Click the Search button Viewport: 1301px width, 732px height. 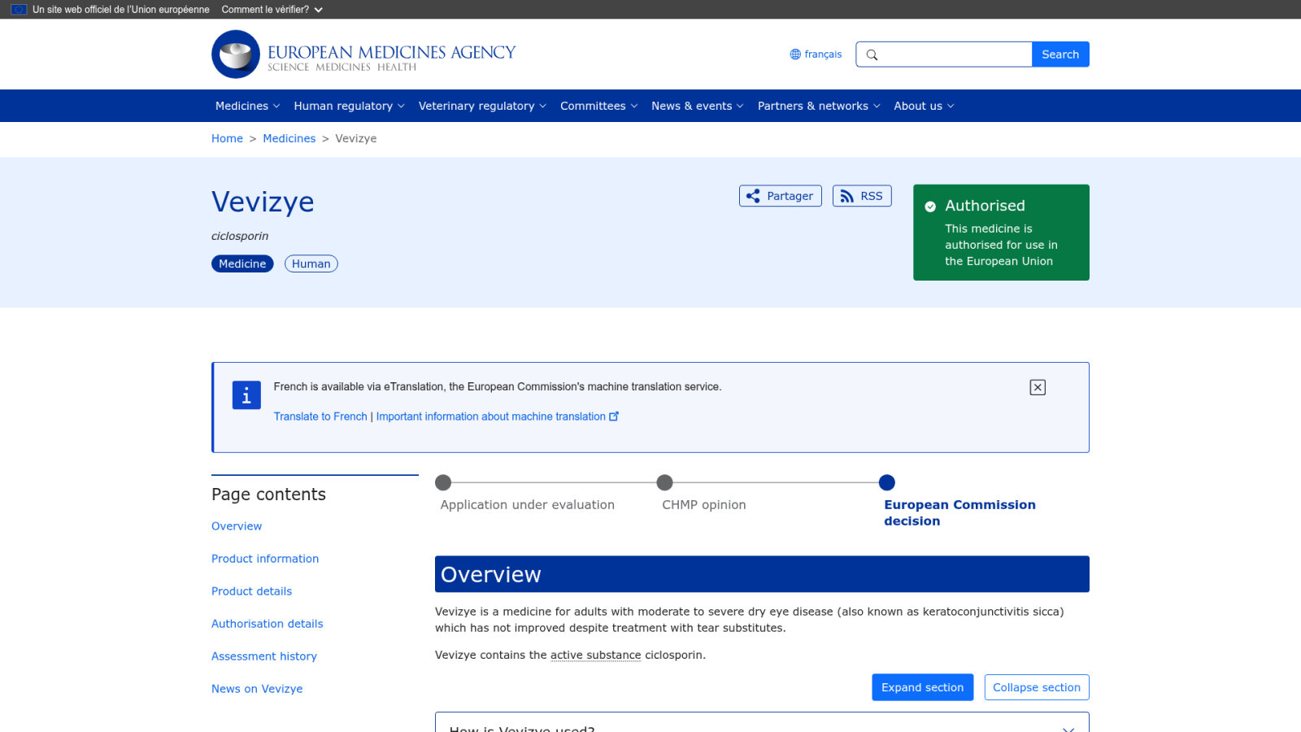1060,54
